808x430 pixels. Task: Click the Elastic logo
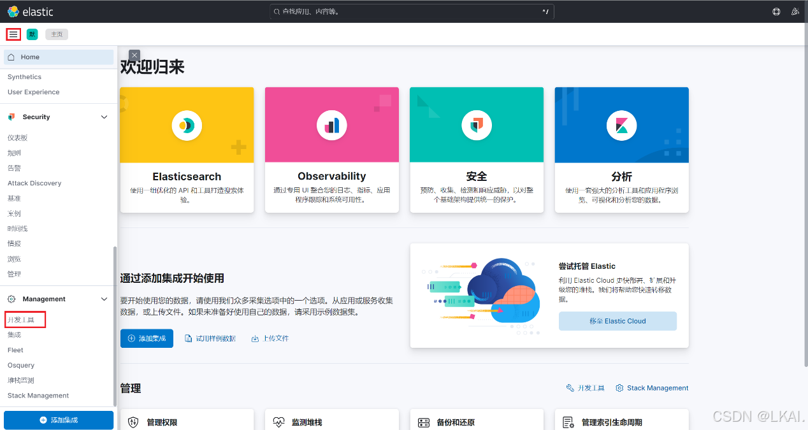[x=30, y=11]
